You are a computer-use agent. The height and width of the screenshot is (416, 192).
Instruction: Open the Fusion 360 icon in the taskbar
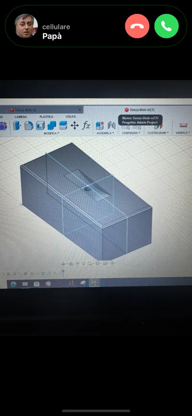[94, 283]
